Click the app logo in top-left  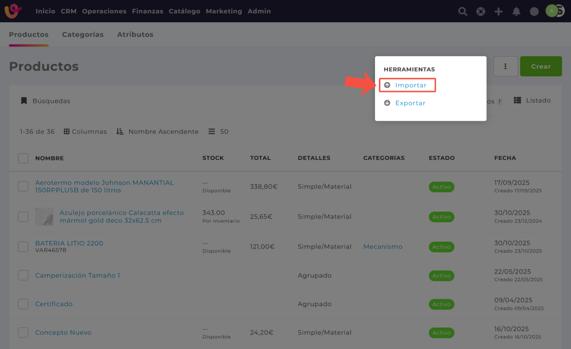point(13,11)
